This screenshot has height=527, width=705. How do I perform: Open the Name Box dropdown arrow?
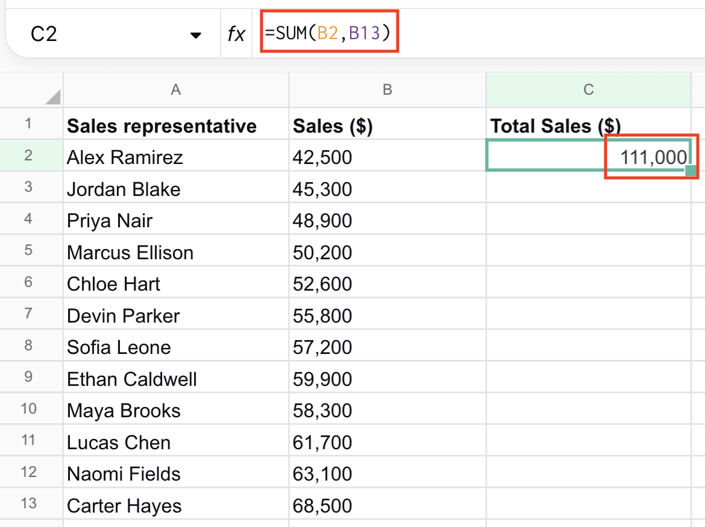(x=196, y=35)
